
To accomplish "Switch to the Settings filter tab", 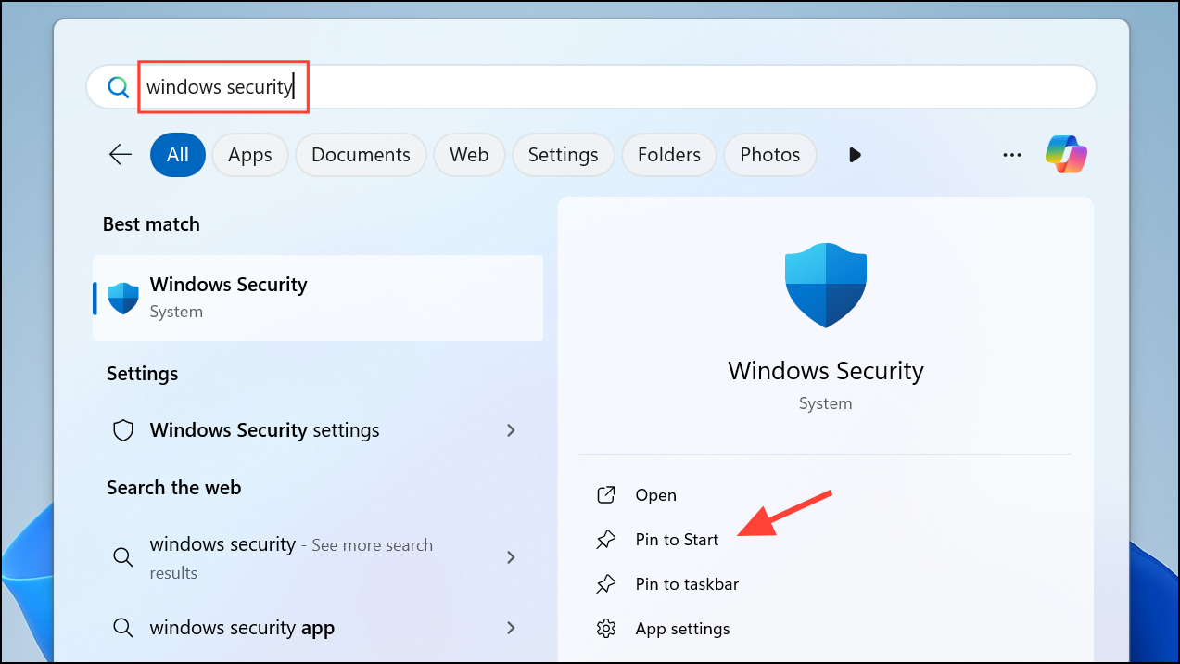I will tap(563, 155).
